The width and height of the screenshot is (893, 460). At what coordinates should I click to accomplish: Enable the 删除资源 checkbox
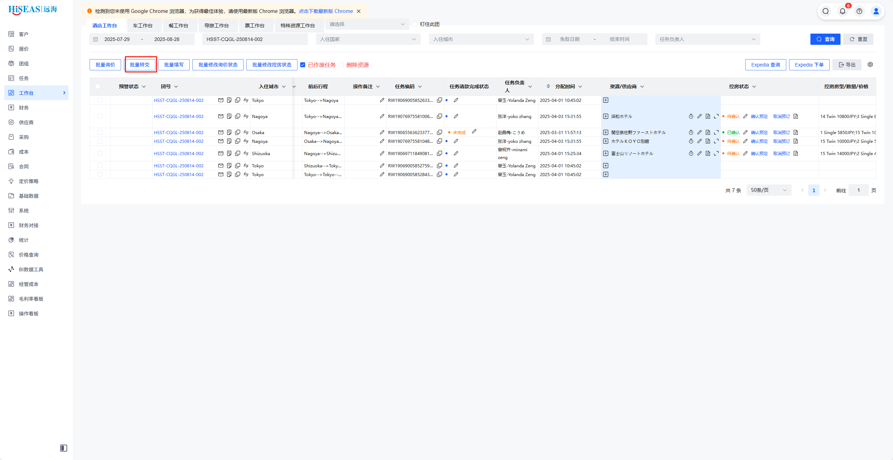tap(341, 65)
